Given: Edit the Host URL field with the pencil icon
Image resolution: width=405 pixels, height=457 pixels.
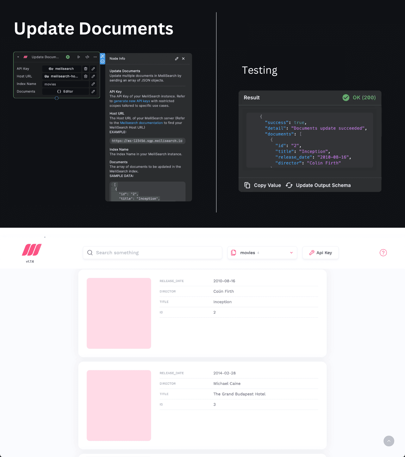Looking at the screenshot, I should tap(93, 76).
